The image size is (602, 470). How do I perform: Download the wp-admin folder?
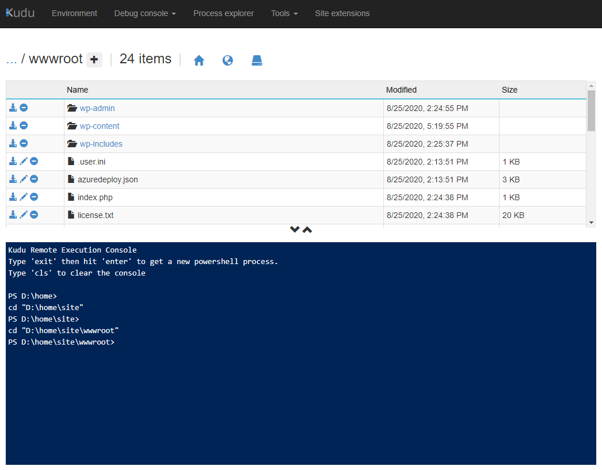pyautogui.click(x=13, y=108)
